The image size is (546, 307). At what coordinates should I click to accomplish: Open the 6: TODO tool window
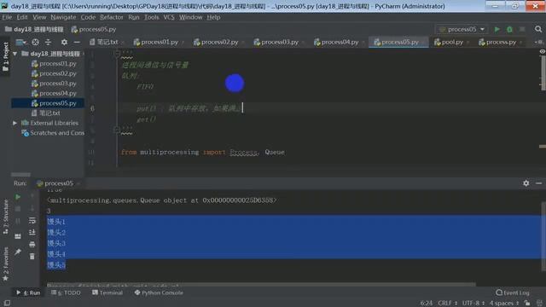[x=66, y=293]
